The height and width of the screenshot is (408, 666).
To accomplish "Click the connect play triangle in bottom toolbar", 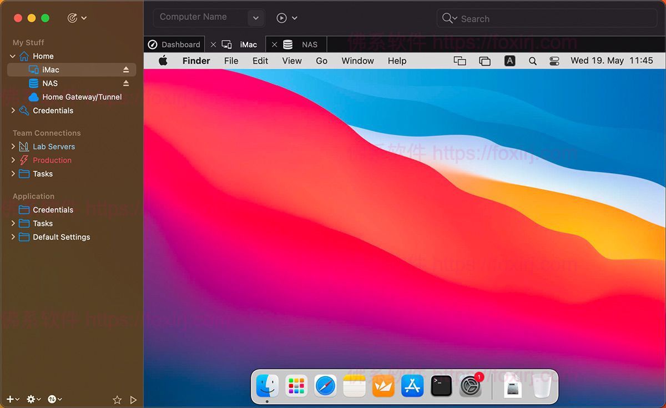I will [x=133, y=399].
